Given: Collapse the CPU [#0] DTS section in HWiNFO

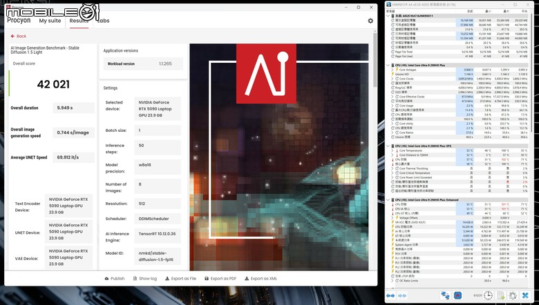Looking at the screenshot, I should pos(388,146).
